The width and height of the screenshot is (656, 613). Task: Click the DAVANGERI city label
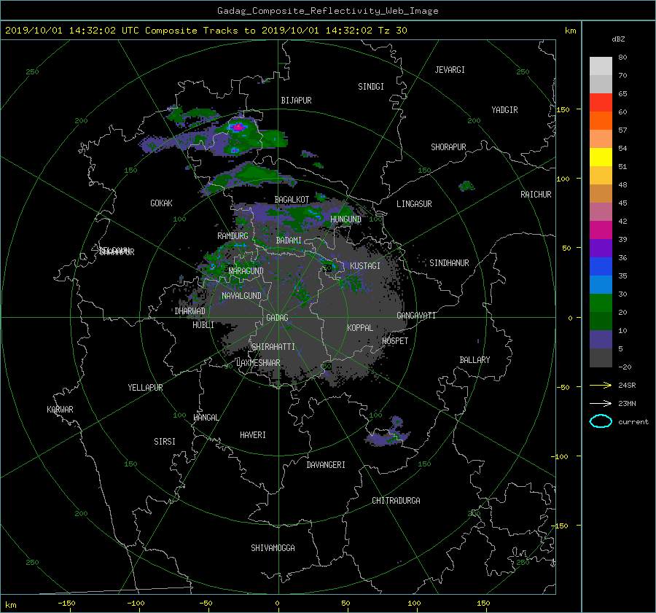click(x=326, y=465)
